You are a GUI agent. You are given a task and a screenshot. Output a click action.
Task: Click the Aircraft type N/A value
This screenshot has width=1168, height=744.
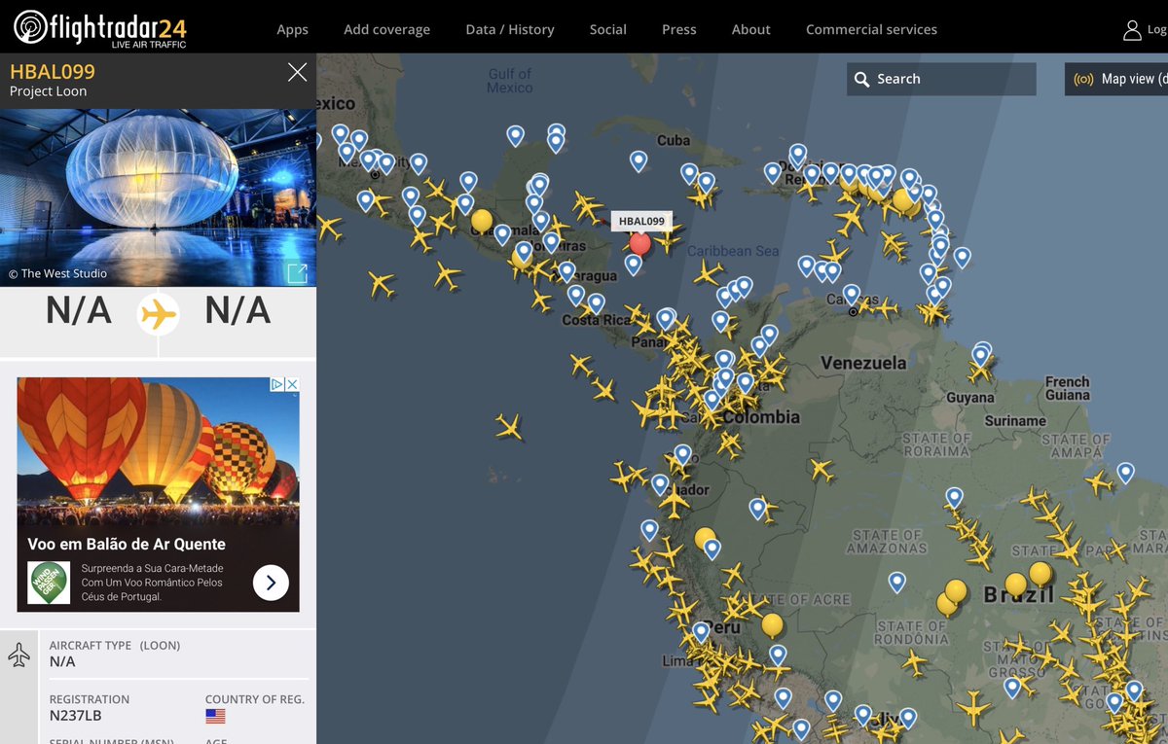tap(62, 661)
